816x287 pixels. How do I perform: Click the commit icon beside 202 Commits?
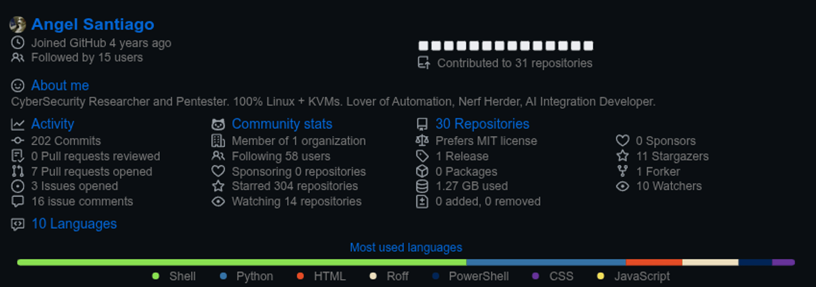[x=17, y=141]
